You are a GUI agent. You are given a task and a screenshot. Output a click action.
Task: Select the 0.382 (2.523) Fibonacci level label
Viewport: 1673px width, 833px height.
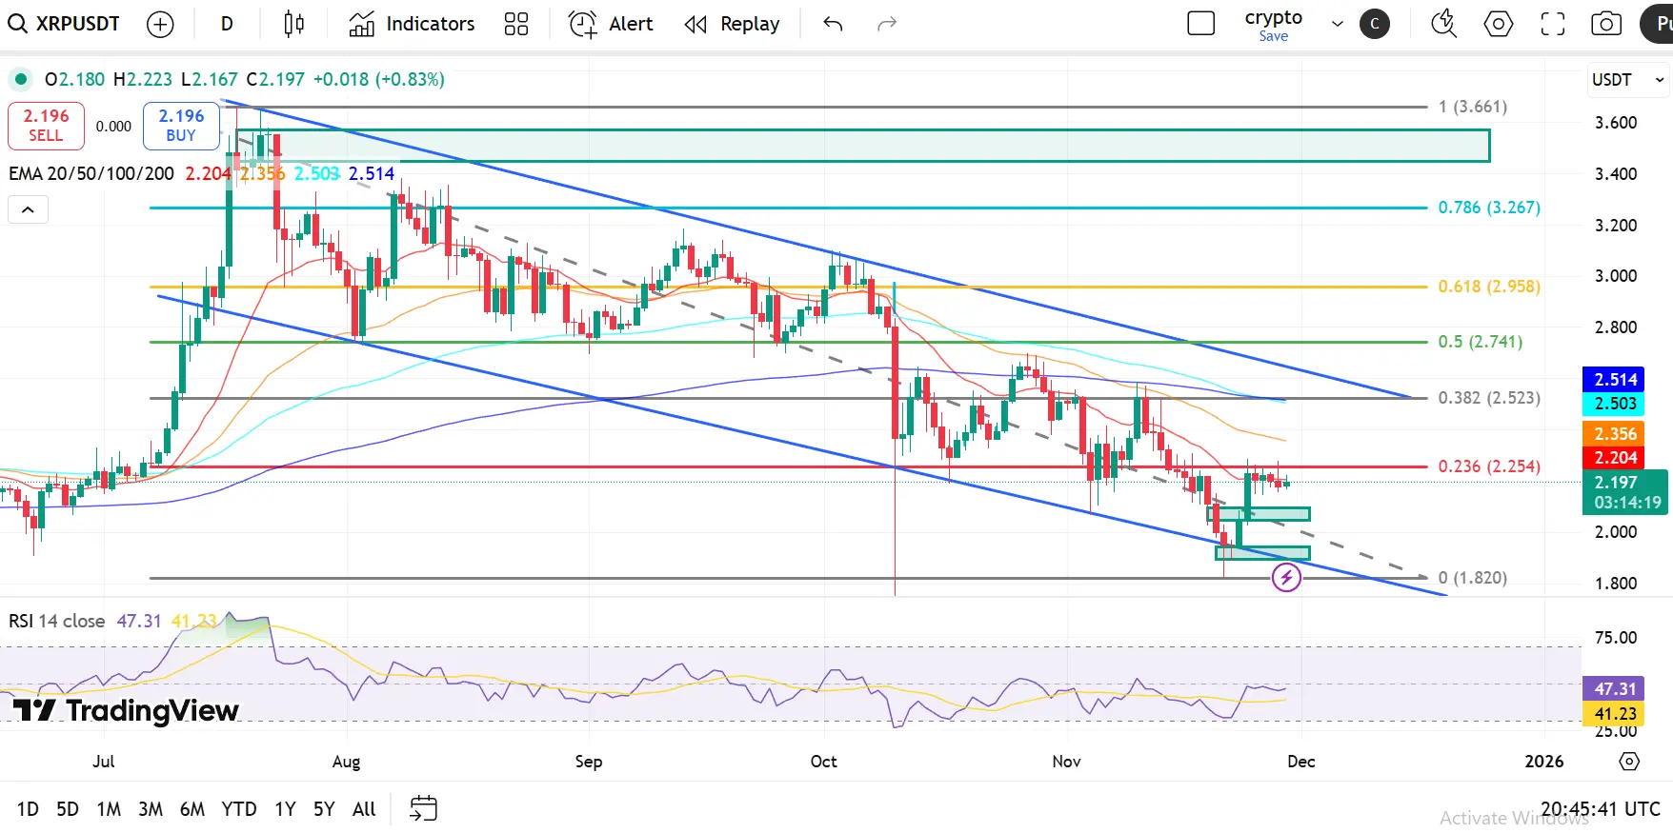[x=1489, y=398]
